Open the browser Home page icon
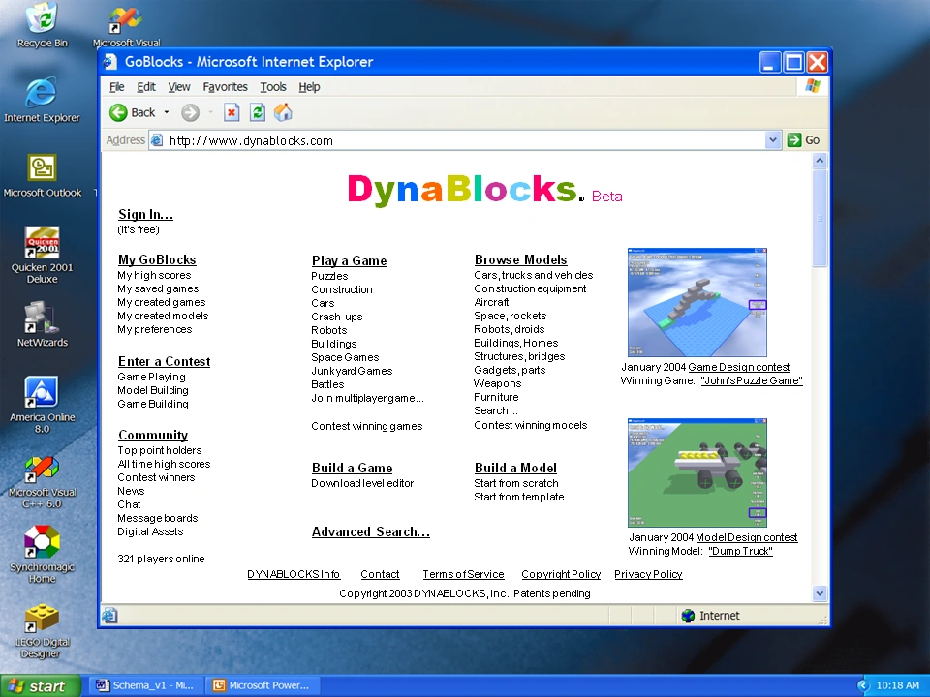Viewport: 930px width, 697px height. [283, 112]
